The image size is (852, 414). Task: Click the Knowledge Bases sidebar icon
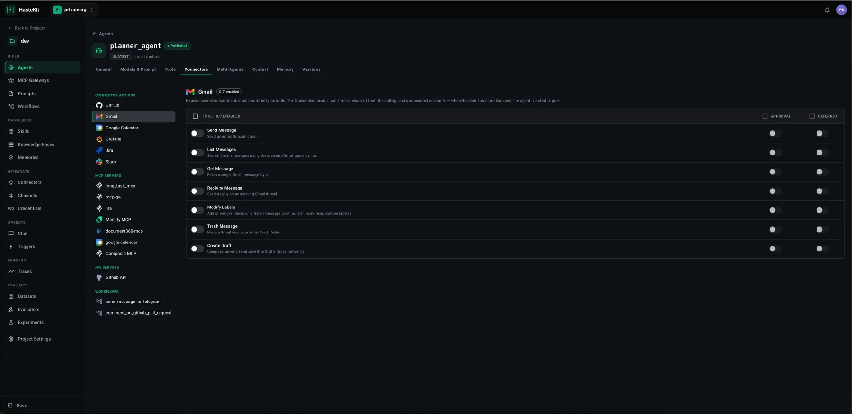11,145
